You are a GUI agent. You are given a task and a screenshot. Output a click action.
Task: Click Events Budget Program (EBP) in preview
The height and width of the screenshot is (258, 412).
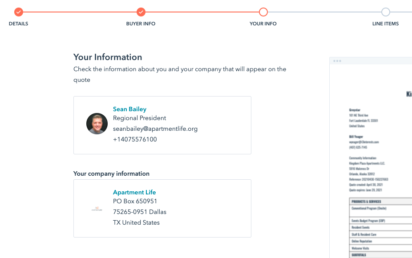pos(368,221)
